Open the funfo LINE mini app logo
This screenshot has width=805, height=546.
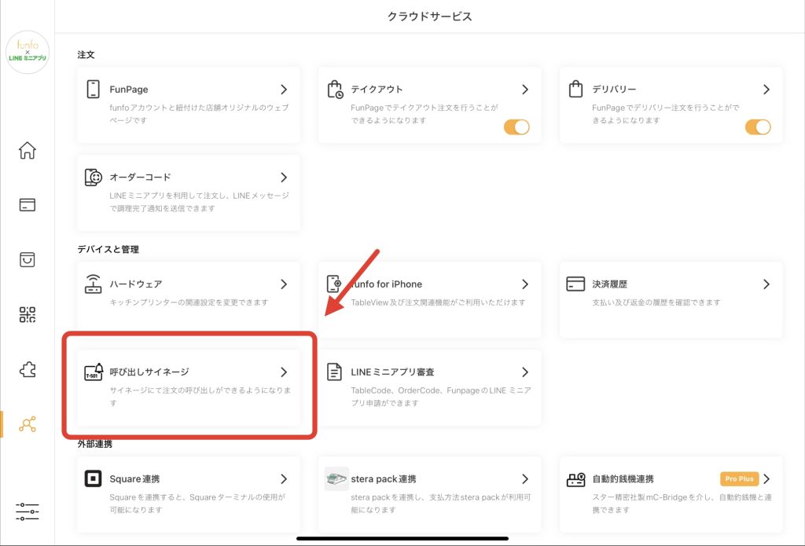pyautogui.click(x=28, y=52)
